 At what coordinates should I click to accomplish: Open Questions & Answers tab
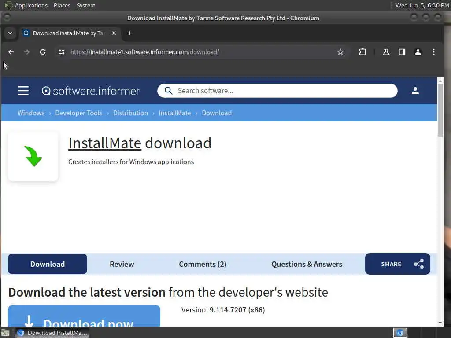click(307, 264)
